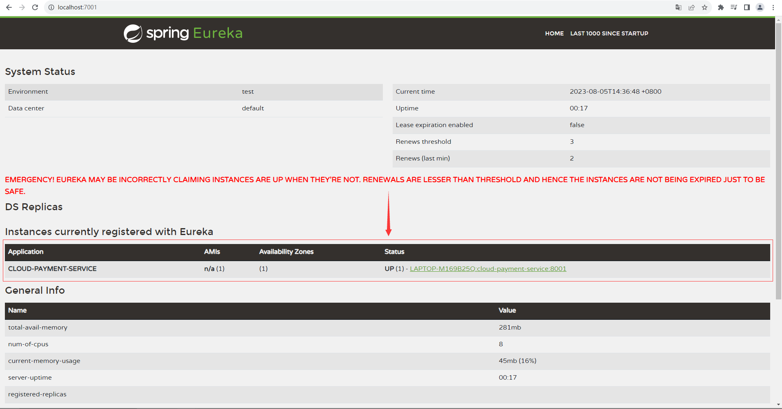Open the Chrome three-dot menu
The height and width of the screenshot is (409, 782).
[773, 7]
